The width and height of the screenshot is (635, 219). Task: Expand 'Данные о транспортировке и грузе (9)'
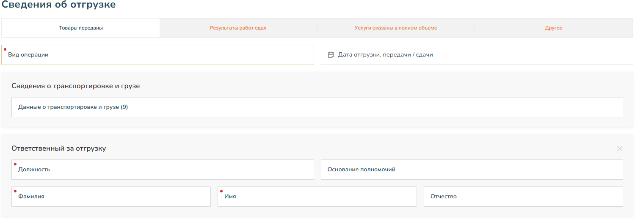tap(317, 107)
